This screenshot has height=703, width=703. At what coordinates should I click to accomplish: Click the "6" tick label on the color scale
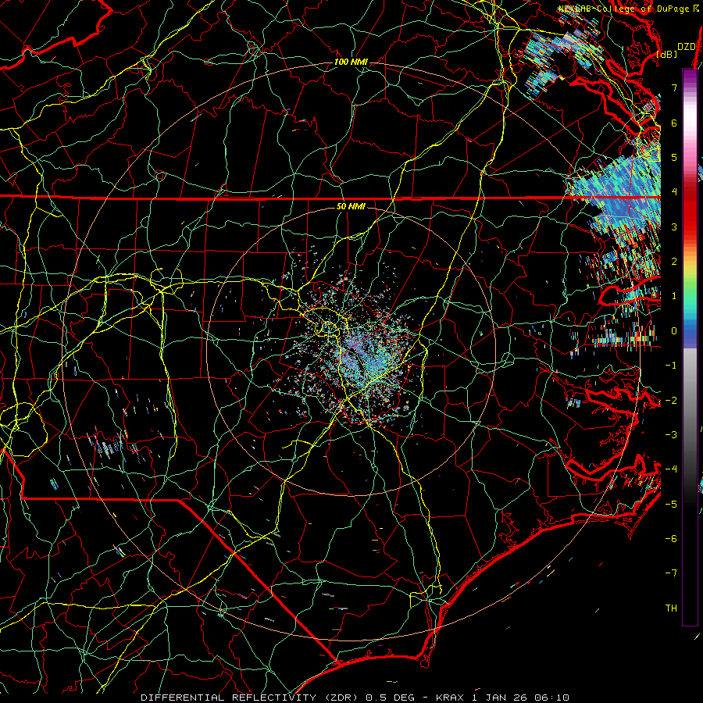[x=674, y=123]
